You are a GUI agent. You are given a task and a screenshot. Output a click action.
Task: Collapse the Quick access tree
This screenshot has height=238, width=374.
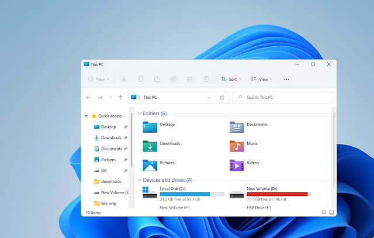coord(86,116)
